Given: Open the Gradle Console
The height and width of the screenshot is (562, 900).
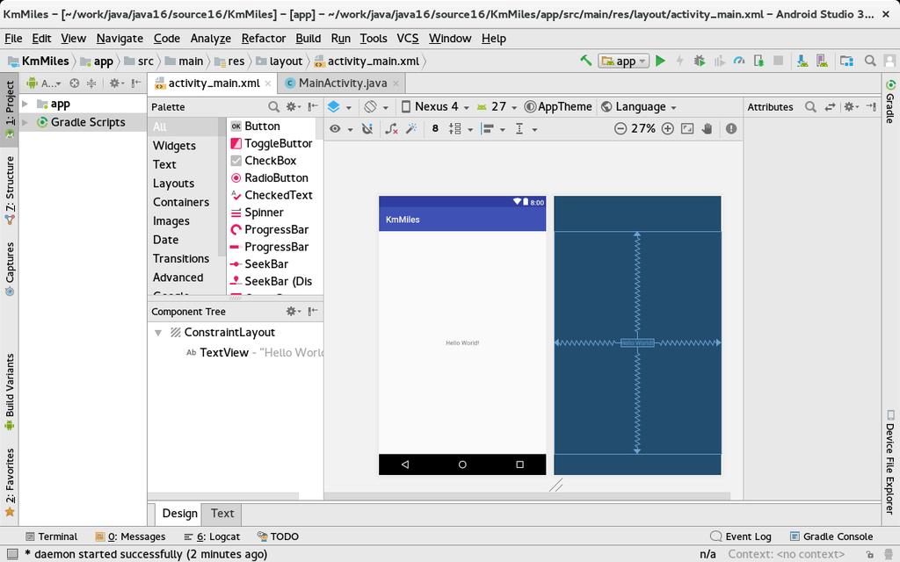Looking at the screenshot, I should coord(831,537).
